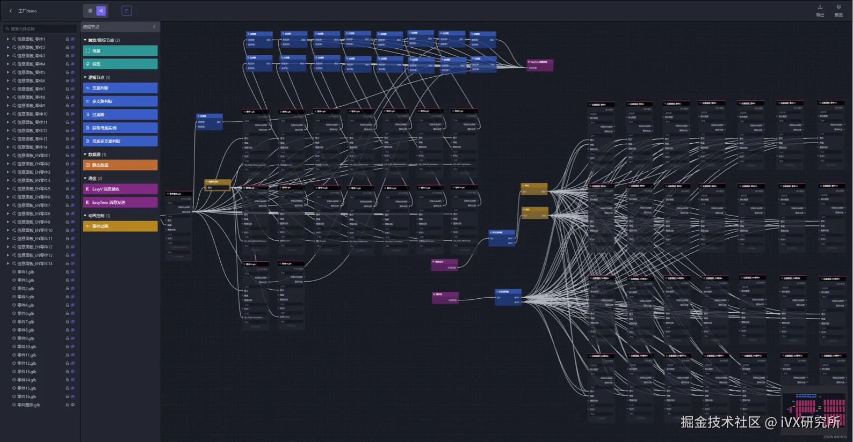
Task: Click the search magnifier icon
Action: (8, 29)
